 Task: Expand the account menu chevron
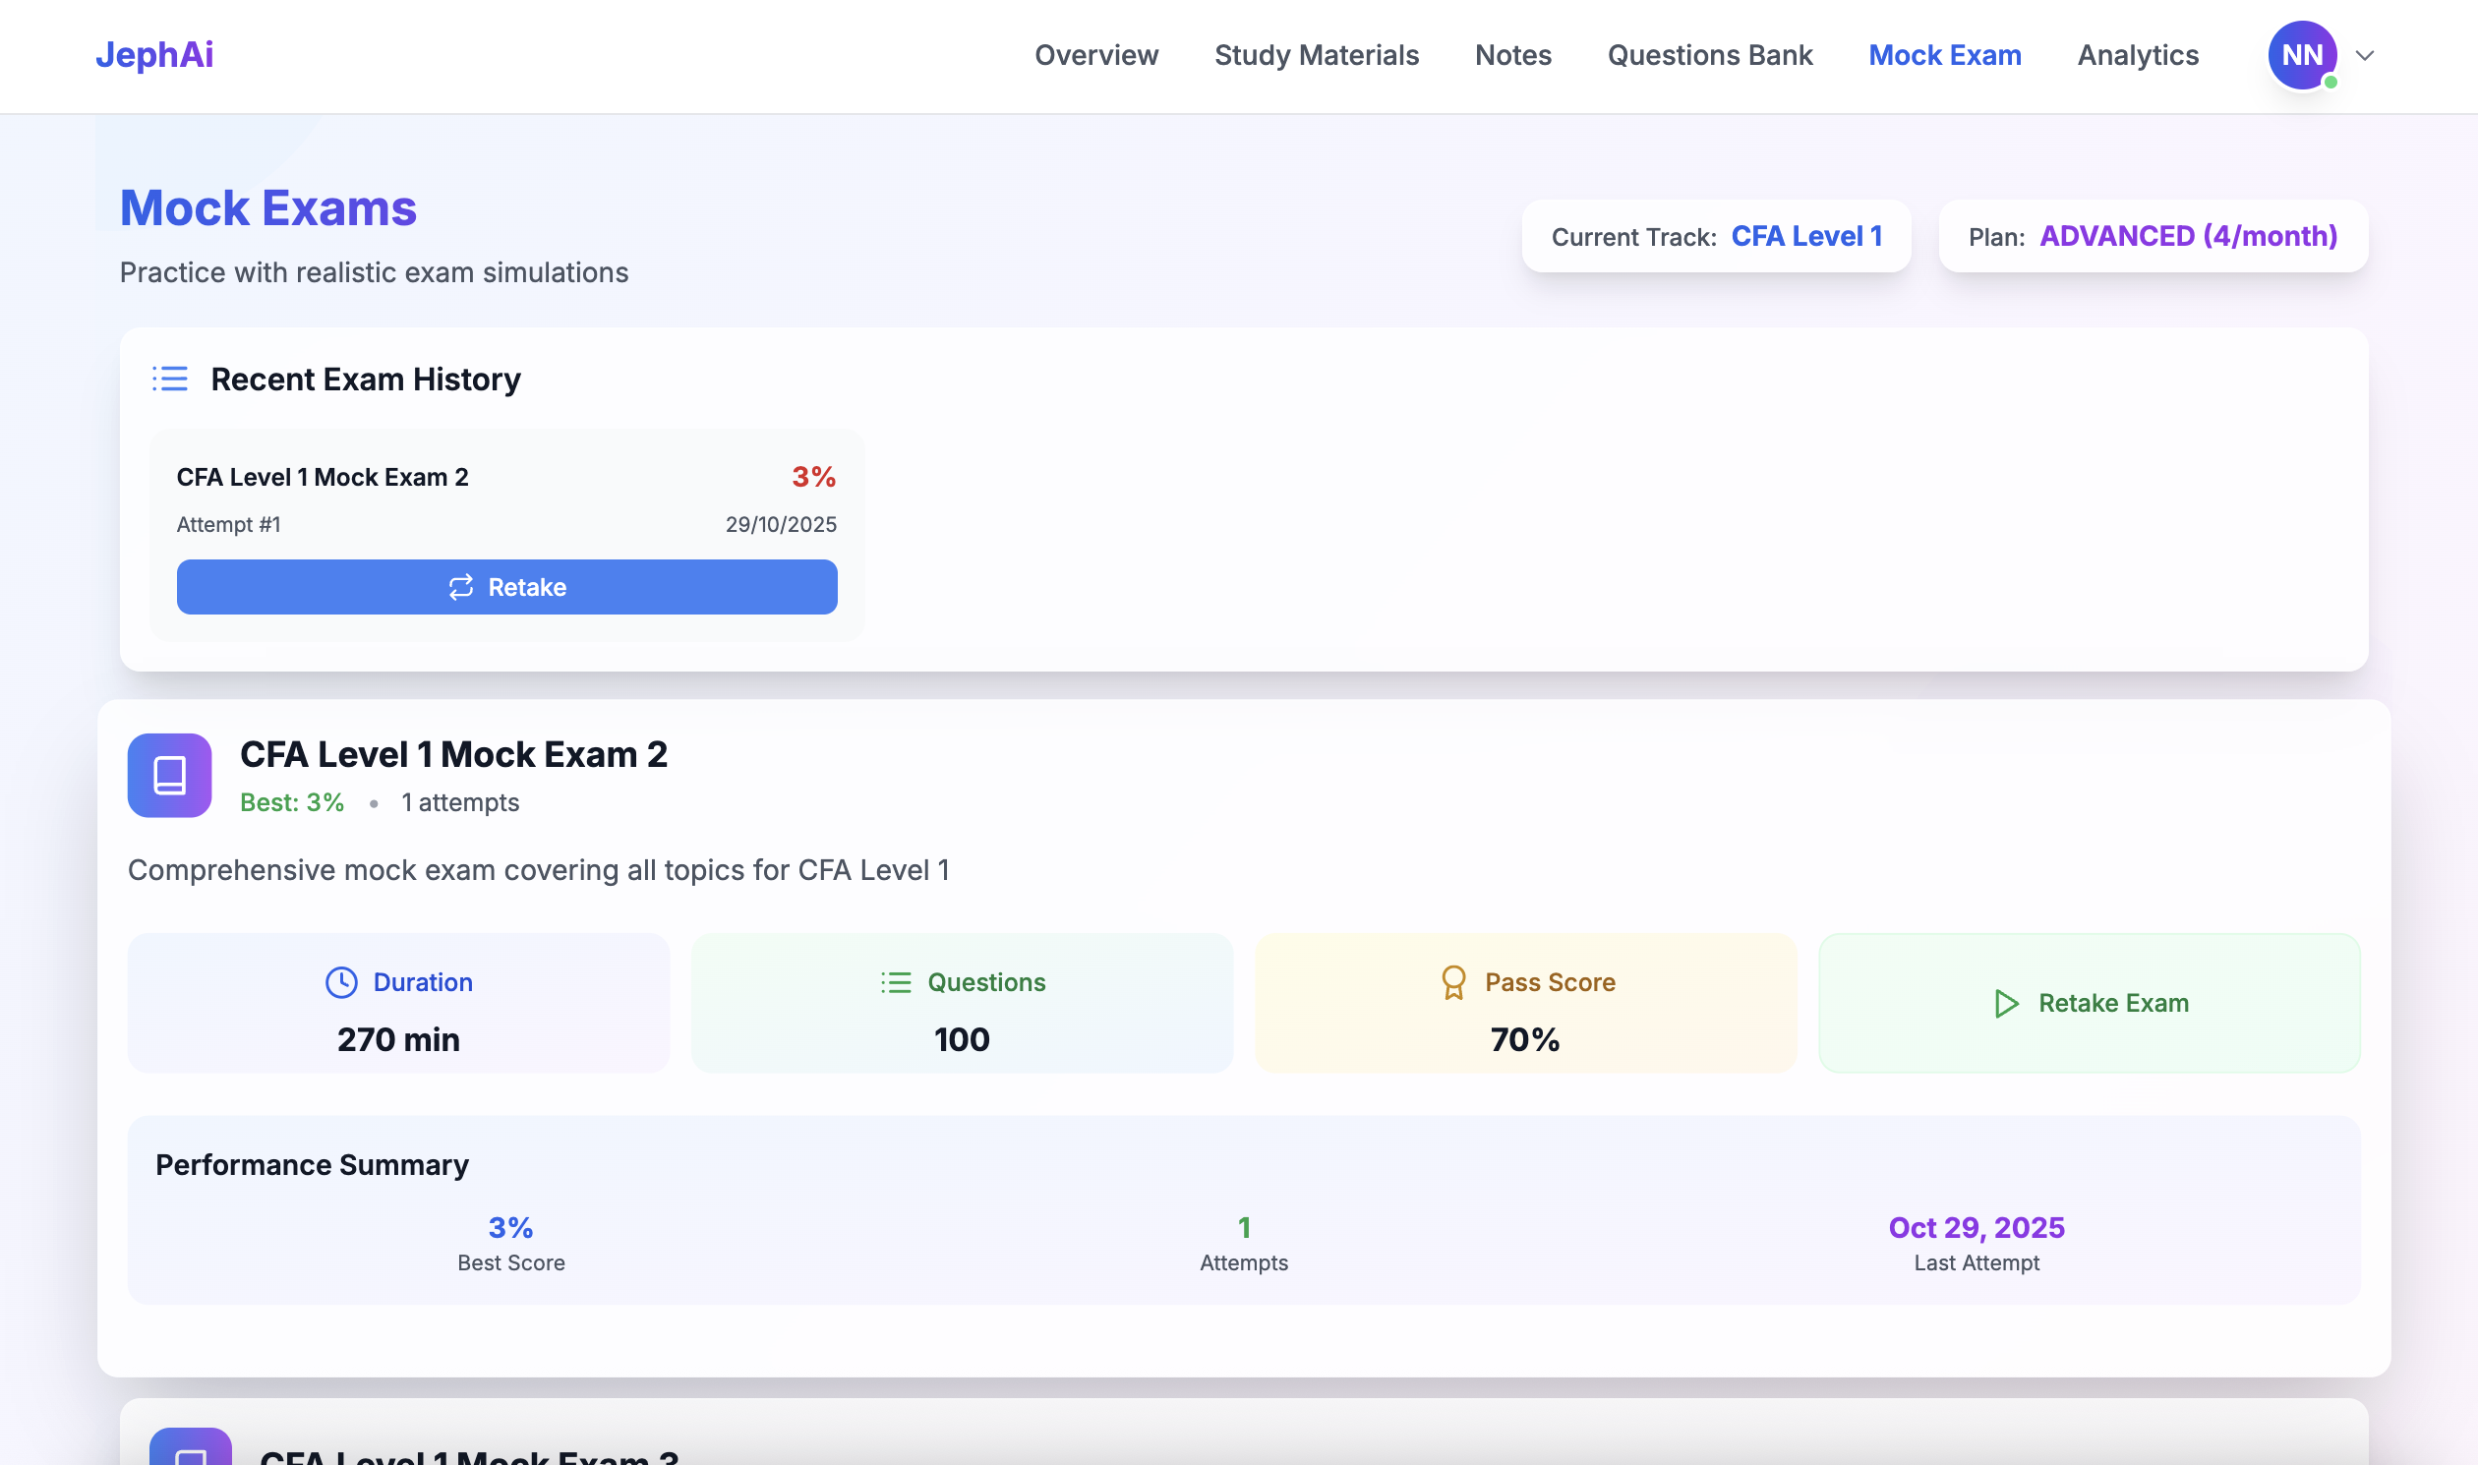(x=2365, y=55)
